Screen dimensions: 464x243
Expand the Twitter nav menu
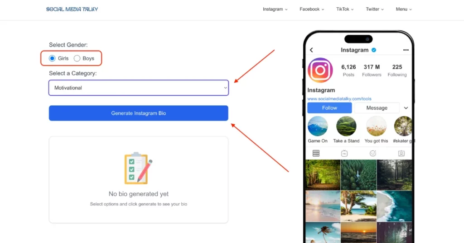tap(375, 9)
